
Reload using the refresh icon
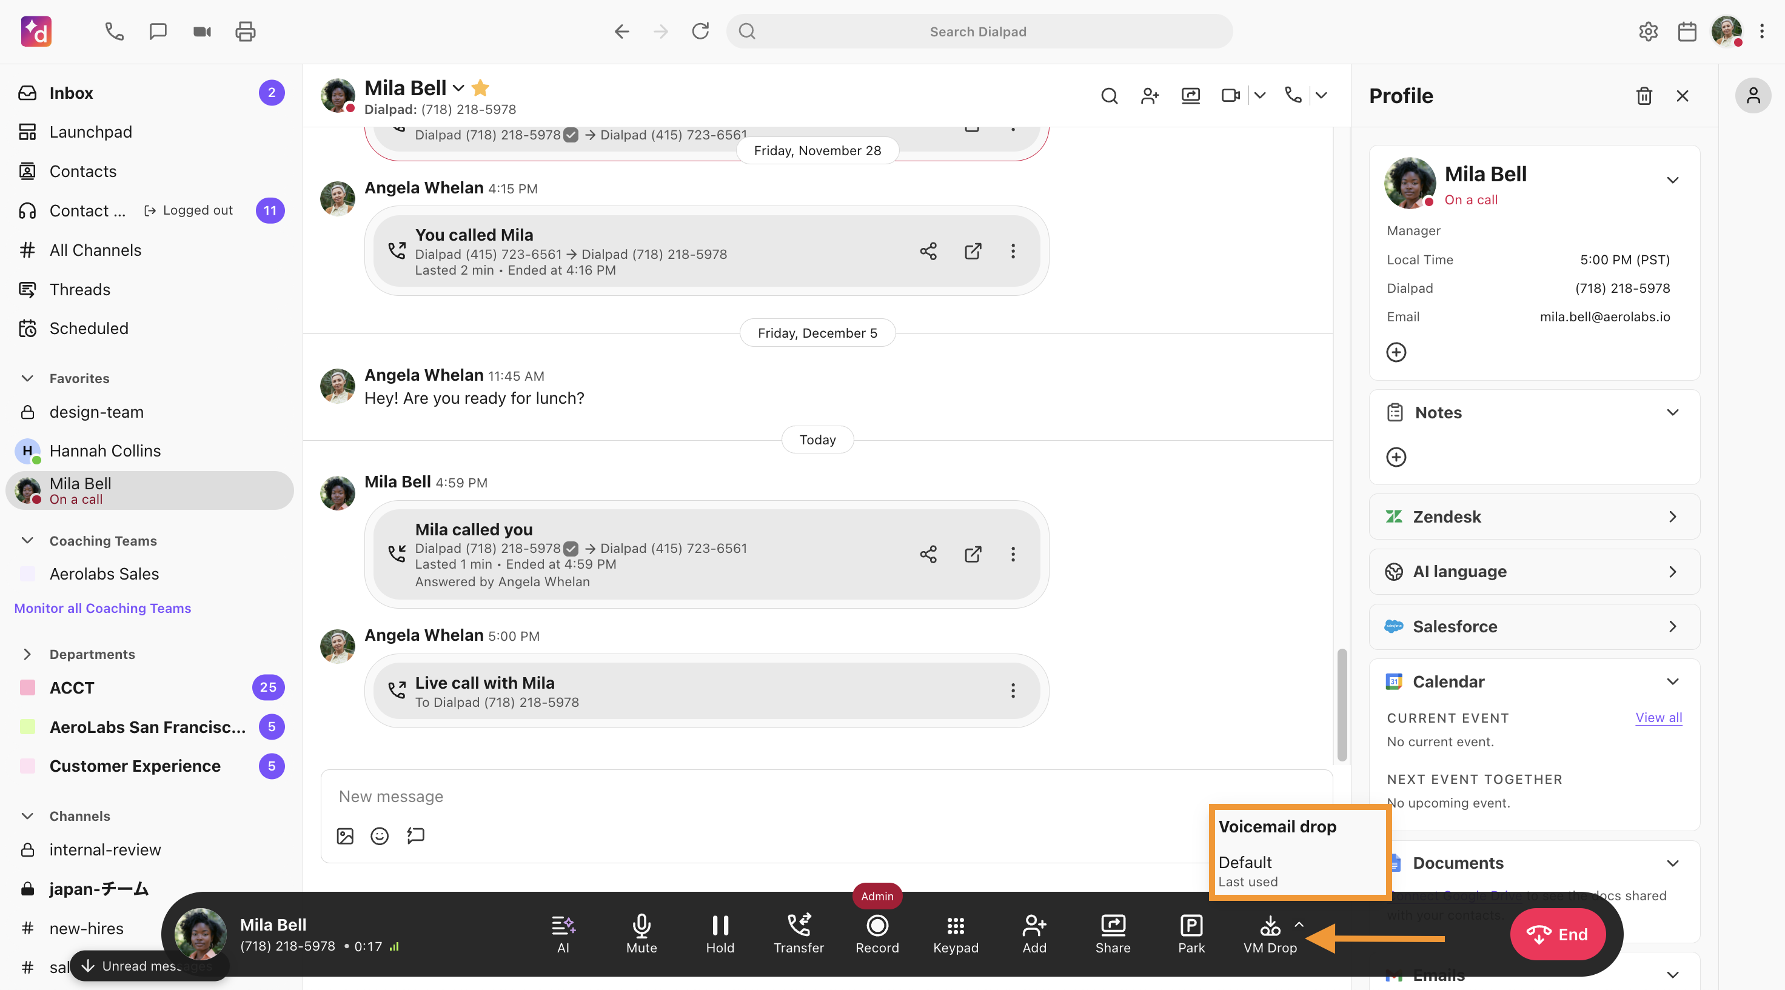click(700, 31)
